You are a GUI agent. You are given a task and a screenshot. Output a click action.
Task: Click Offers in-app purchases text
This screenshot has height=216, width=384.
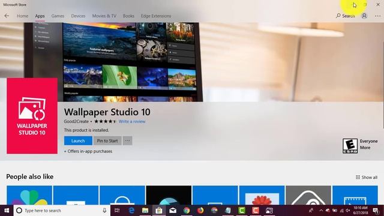click(88, 151)
